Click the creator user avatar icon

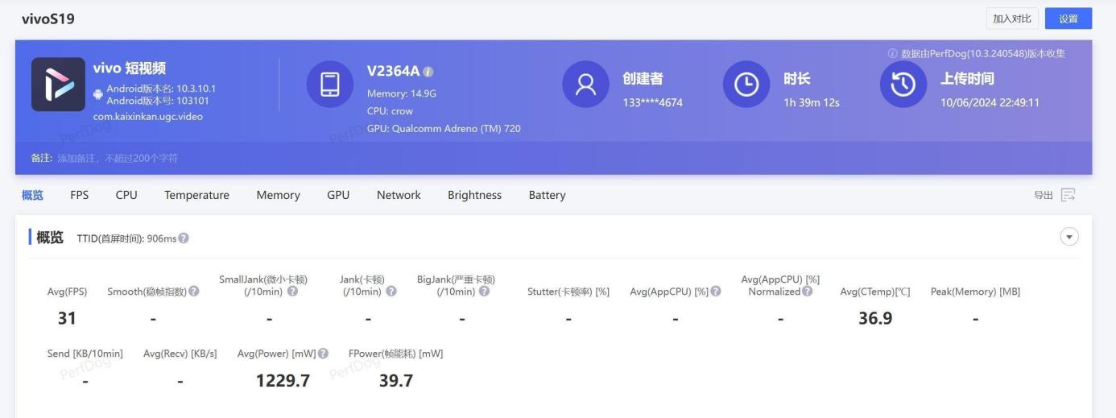tap(585, 84)
